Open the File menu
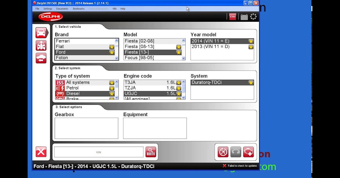The width and height of the screenshot is (340, 178). coord(37,9)
